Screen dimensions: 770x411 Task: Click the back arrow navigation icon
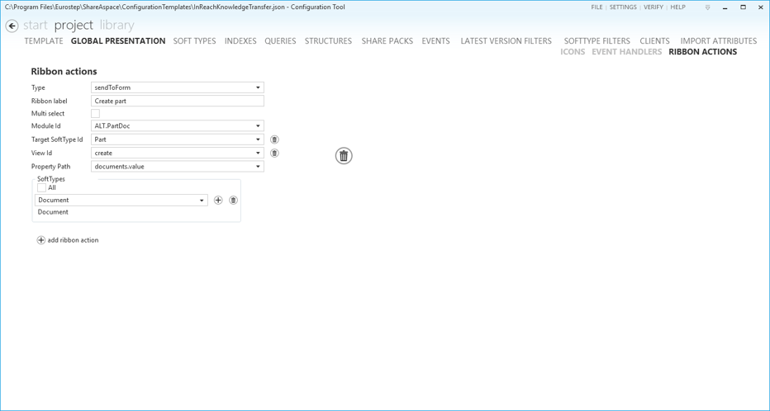click(x=12, y=26)
